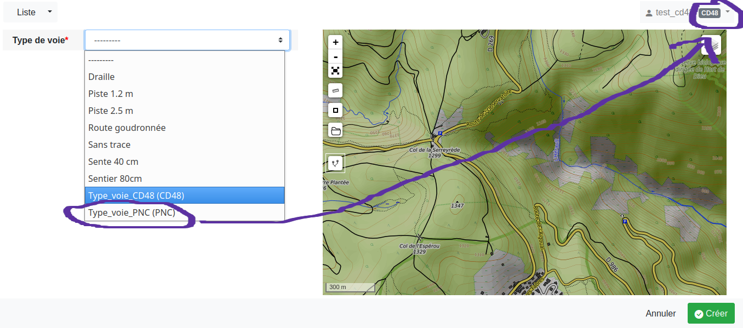Click the CD48 badge
Screen dimensions: 743x328
coord(710,13)
